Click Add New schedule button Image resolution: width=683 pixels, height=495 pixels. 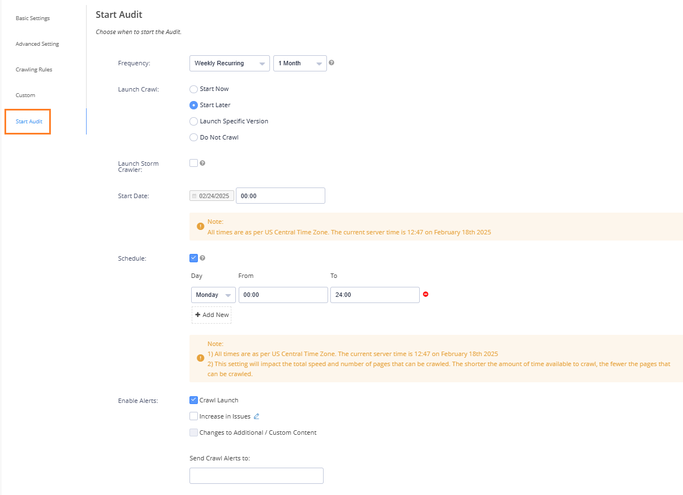(212, 315)
